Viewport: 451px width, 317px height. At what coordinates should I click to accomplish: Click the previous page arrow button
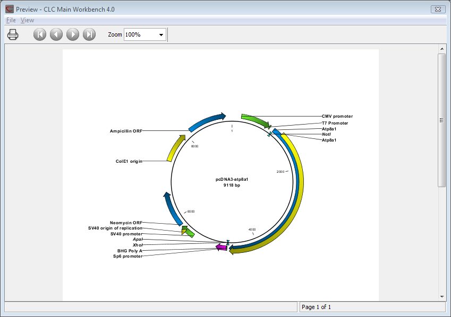pyautogui.click(x=56, y=34)
